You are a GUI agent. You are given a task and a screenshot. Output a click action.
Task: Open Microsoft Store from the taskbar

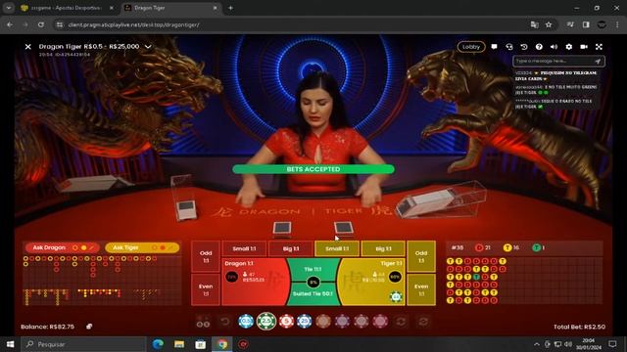(x=200, y=344)
